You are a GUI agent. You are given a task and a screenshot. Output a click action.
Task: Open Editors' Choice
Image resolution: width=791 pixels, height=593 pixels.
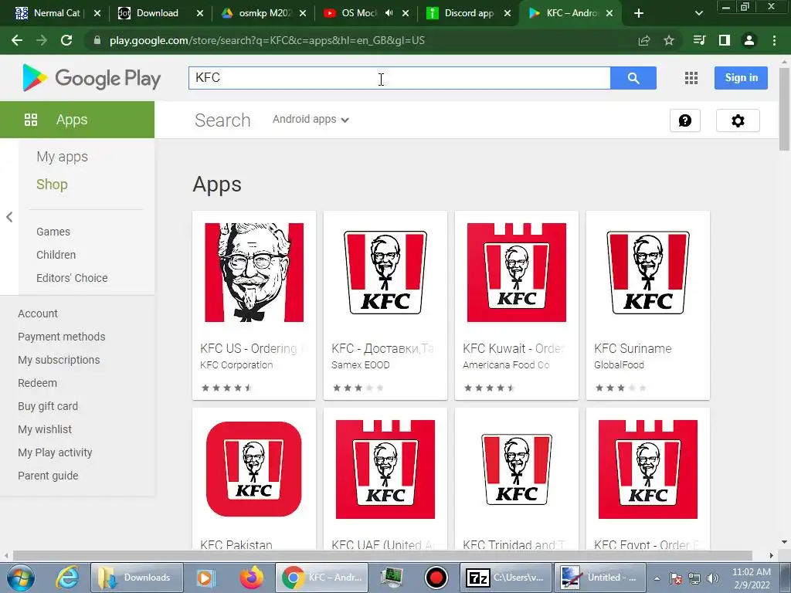[x=72, y=278]
